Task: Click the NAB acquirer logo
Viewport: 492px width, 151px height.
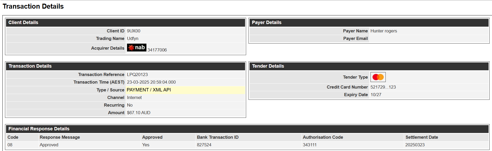Action: tap(136, 48)
